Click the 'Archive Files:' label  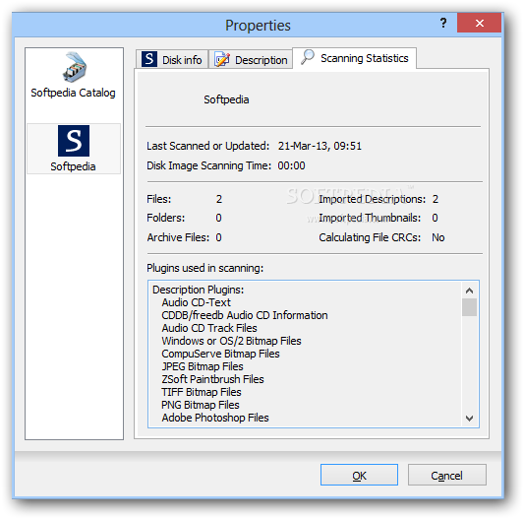[178, 237]
